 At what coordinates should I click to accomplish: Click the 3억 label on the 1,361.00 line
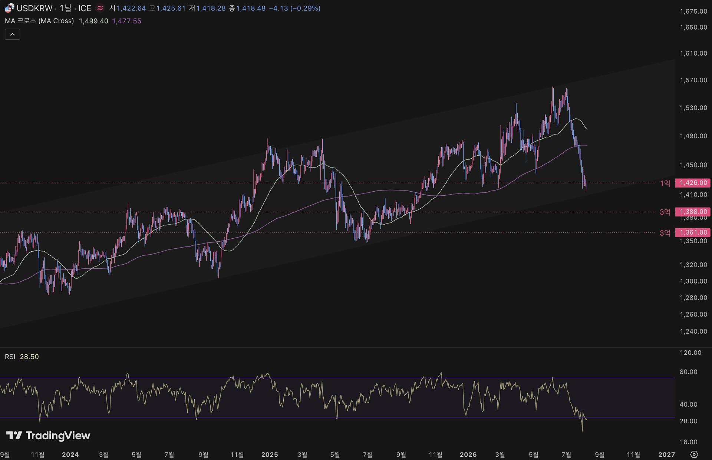pyautogui.click(x=665, y=233)
